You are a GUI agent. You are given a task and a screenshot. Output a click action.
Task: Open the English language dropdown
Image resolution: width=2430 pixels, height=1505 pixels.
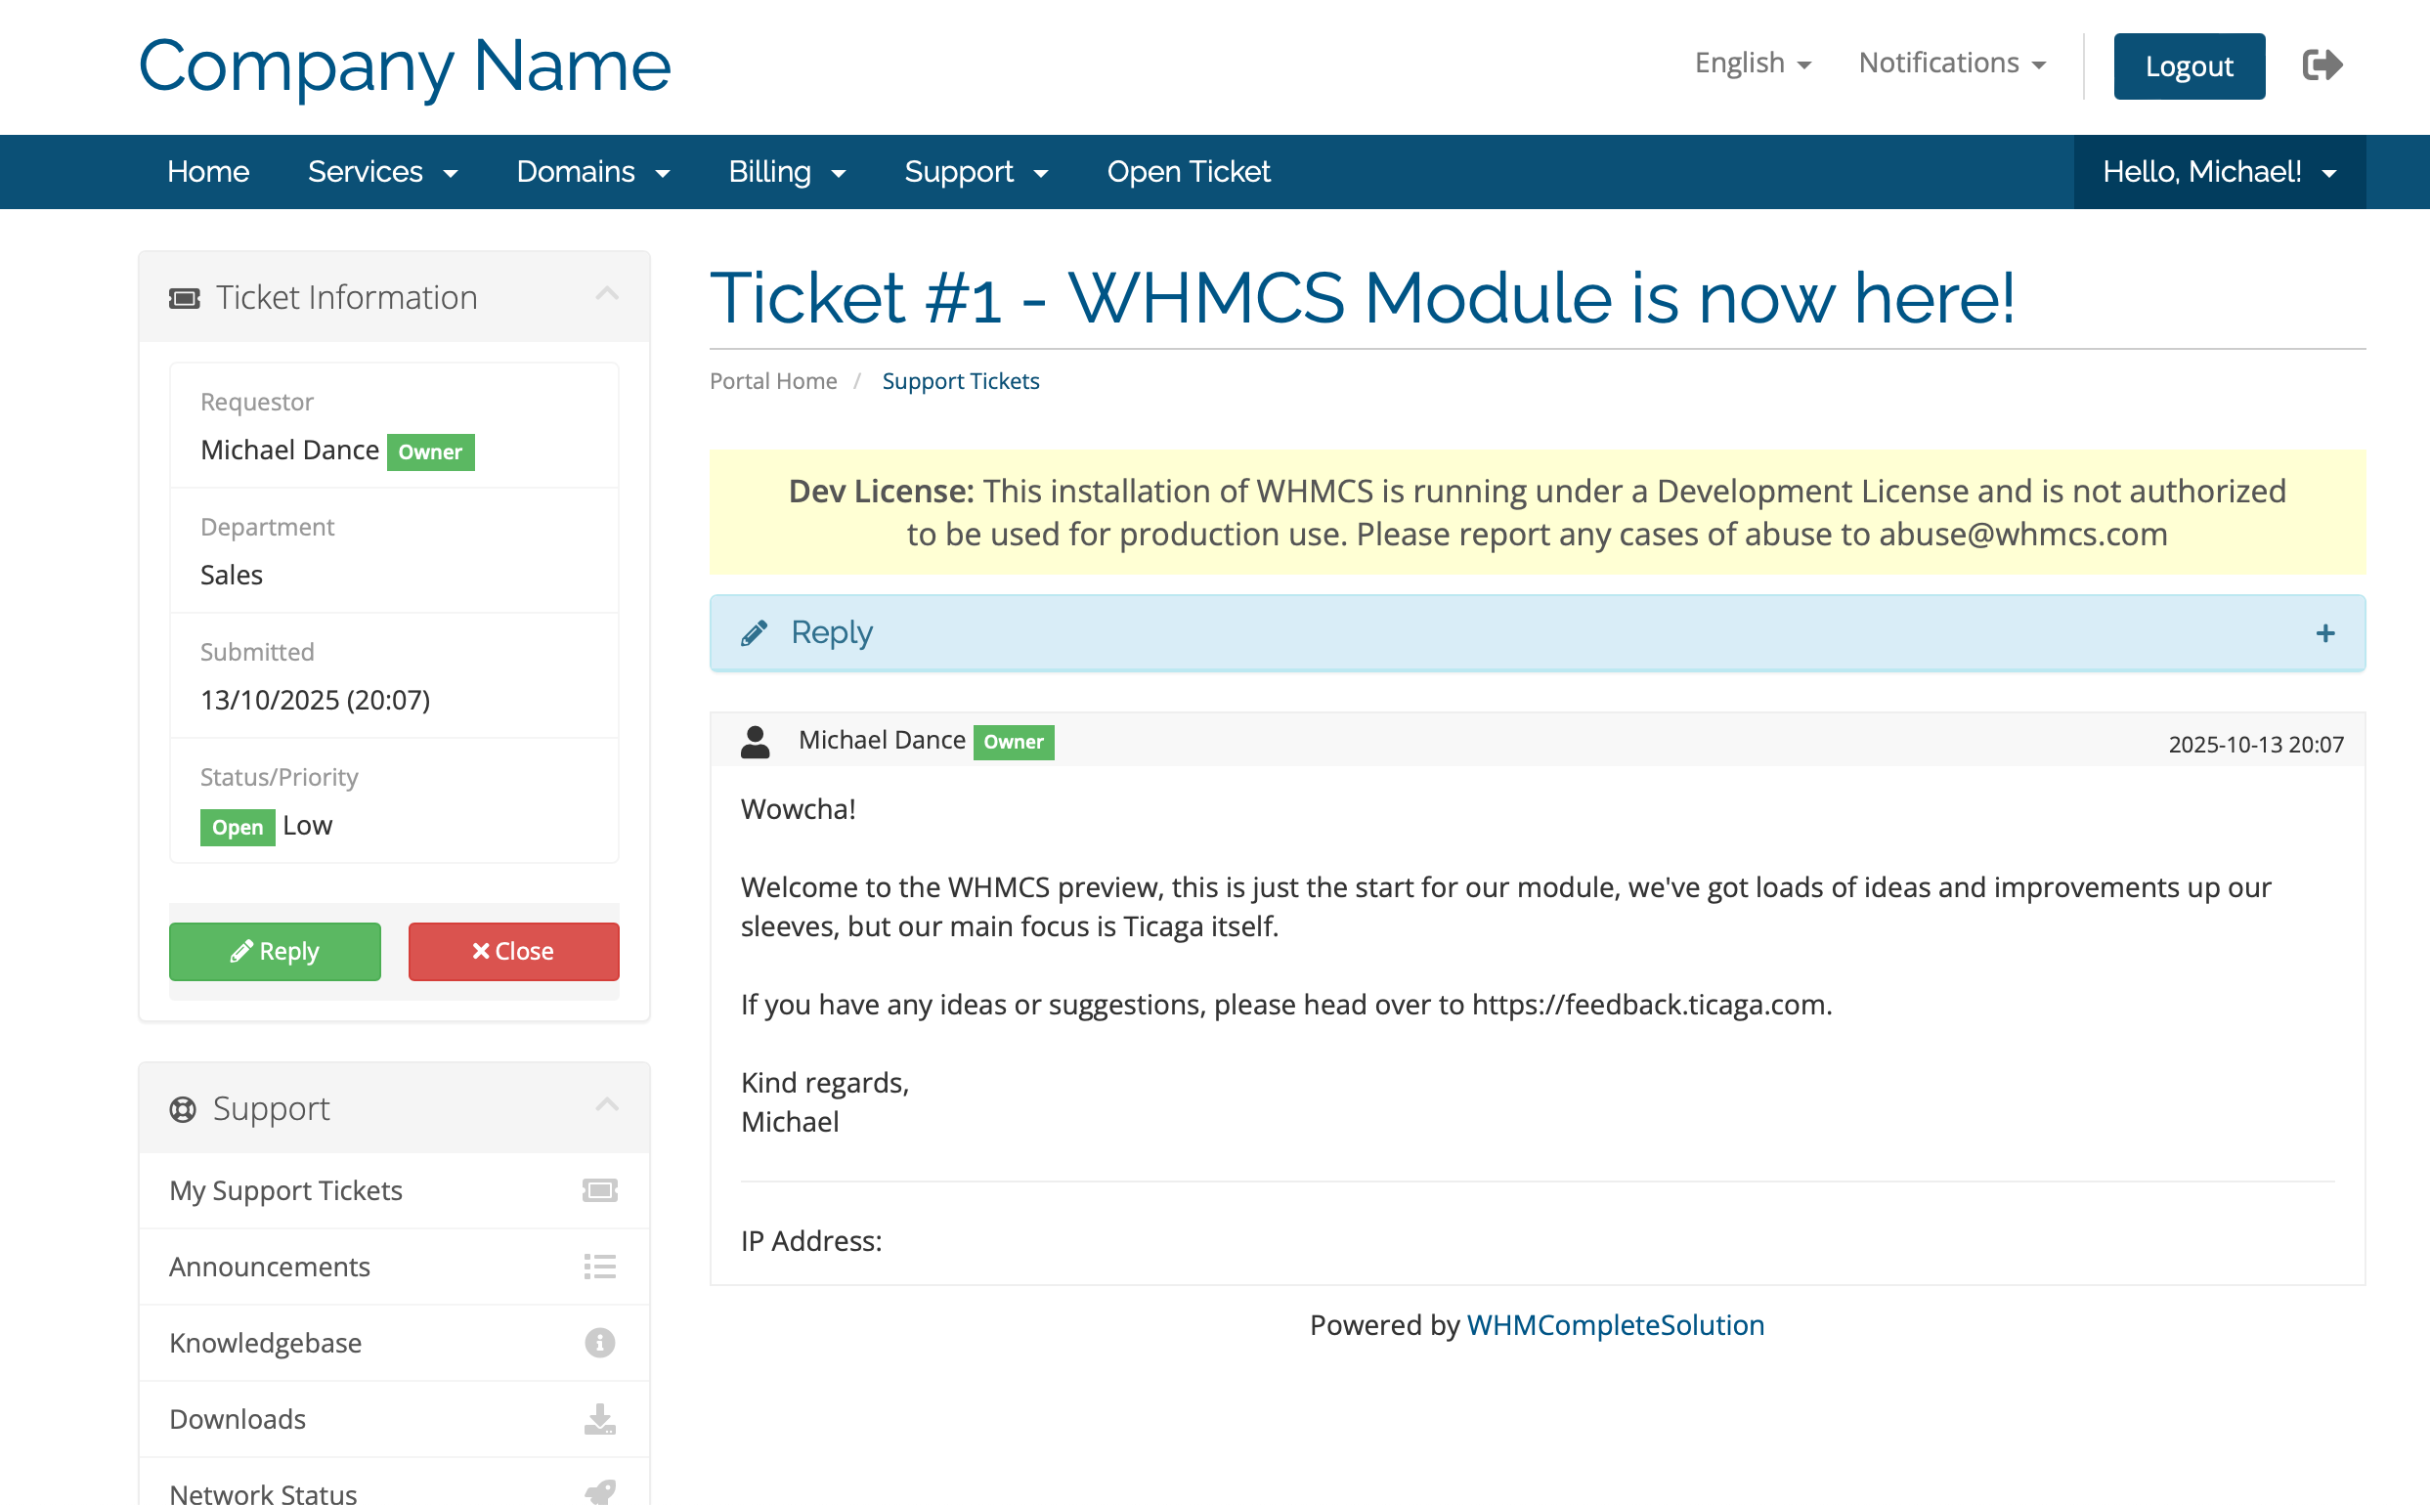click(1752, 64)
